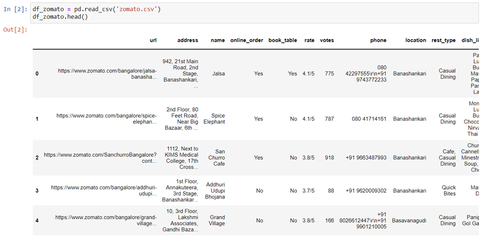Click phone cell '+91 9620009302'
This screenshot has height=236, width=485.
point(366,191)
